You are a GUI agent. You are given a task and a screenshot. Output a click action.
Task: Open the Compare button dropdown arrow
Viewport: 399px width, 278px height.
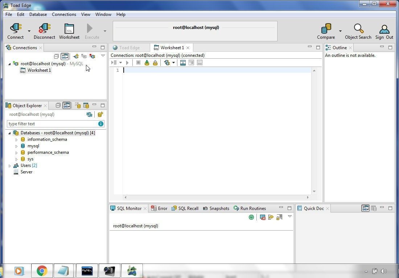tap(340, 31)
